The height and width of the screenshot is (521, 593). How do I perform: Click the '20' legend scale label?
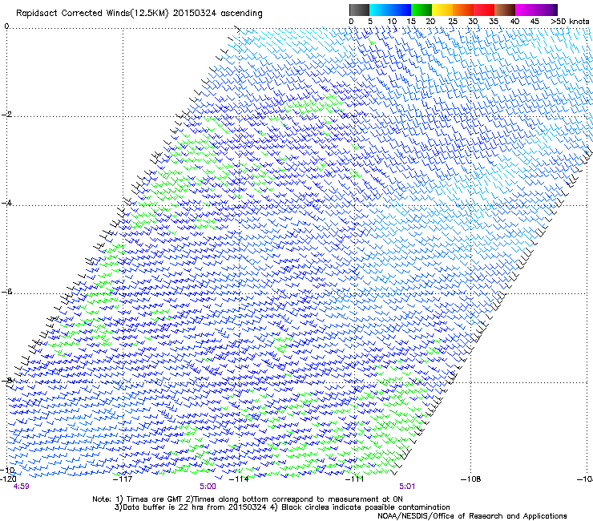click(430, 22)
